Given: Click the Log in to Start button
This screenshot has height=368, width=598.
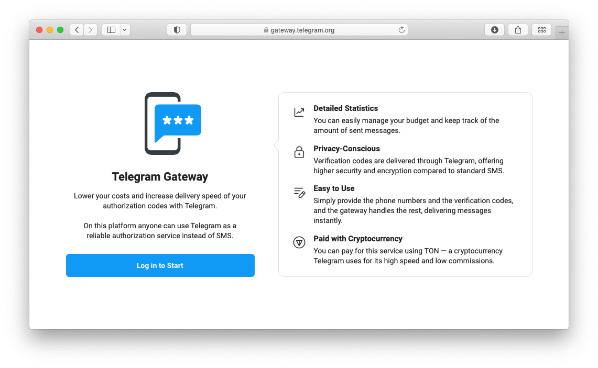Looking at the screenshot, I should (x=160, y=265).
